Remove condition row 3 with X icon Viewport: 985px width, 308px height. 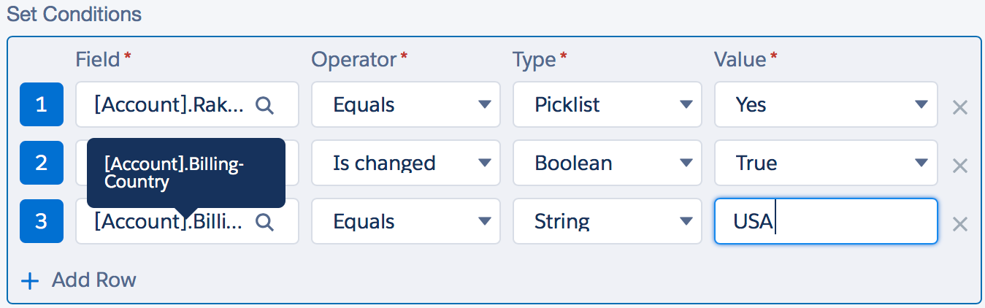tap(960, 224)
